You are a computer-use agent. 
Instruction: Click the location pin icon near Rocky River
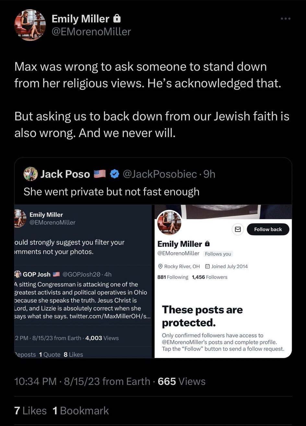160,266
